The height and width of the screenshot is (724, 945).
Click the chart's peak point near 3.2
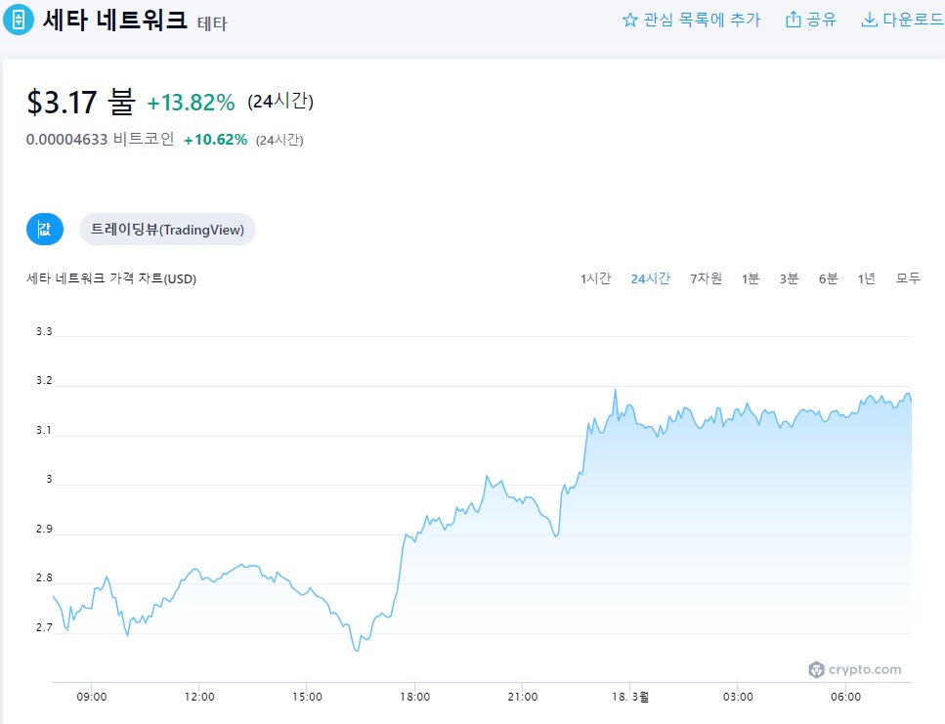[x=616, y=390]
